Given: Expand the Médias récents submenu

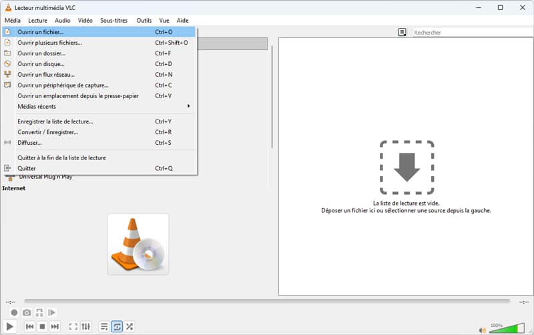Looking at the screenshot, I should click(x=99, y=107).
